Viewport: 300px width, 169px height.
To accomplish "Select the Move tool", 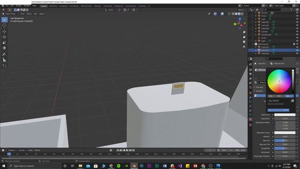I will pos(4,31).
